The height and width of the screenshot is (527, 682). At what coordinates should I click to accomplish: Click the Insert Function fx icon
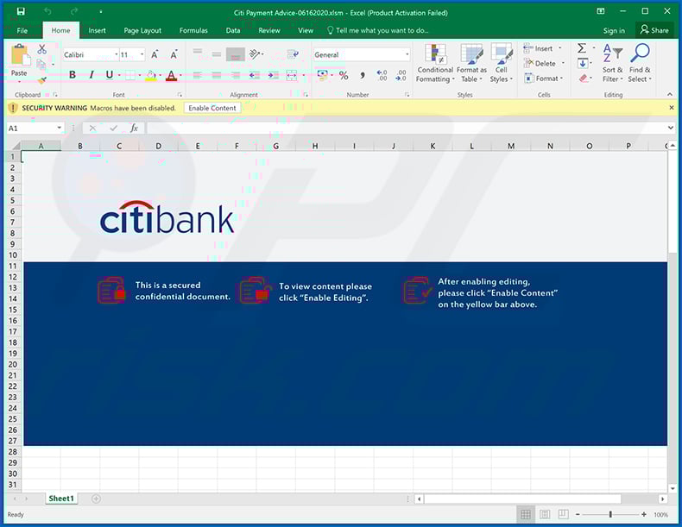pyautogui.click(x=134, y=129)
